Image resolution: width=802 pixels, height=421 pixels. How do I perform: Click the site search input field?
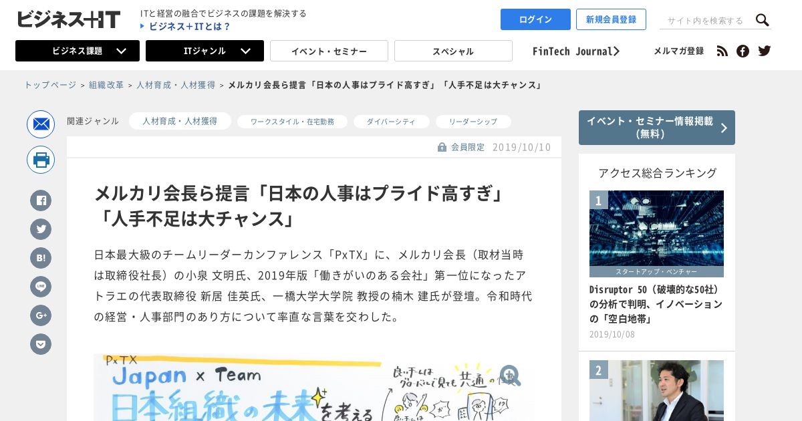(706, 21)
